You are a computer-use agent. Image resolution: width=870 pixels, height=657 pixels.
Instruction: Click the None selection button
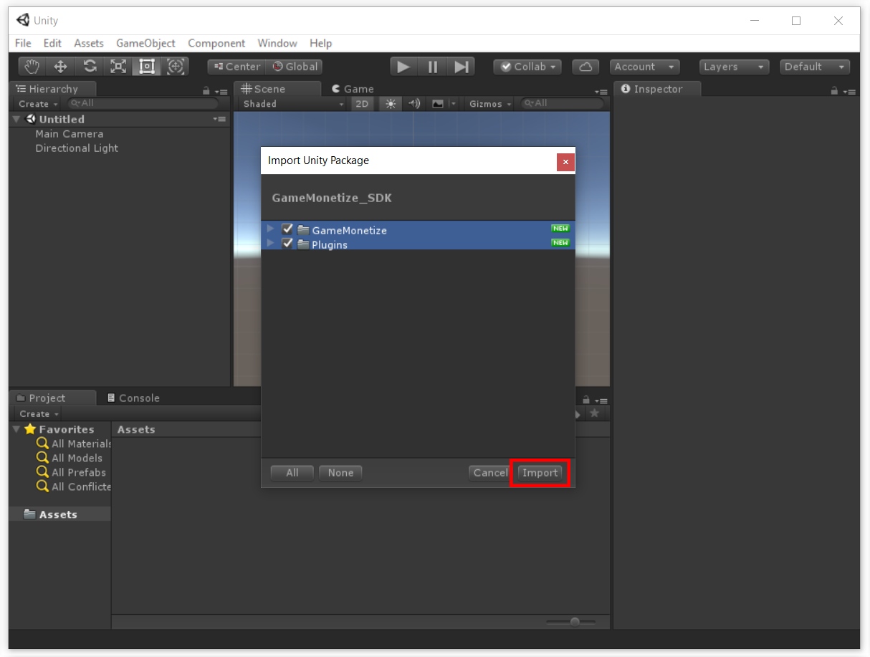(x=340, y=473)
